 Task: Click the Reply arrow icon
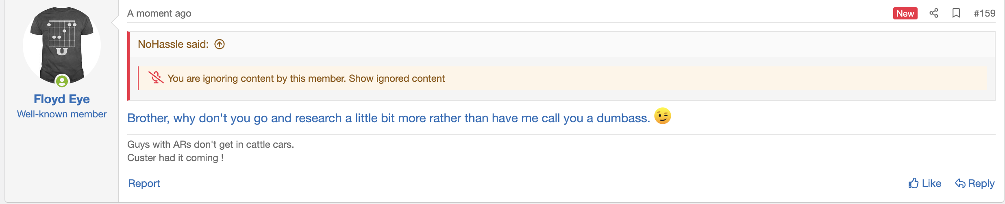tap(960, 183)
